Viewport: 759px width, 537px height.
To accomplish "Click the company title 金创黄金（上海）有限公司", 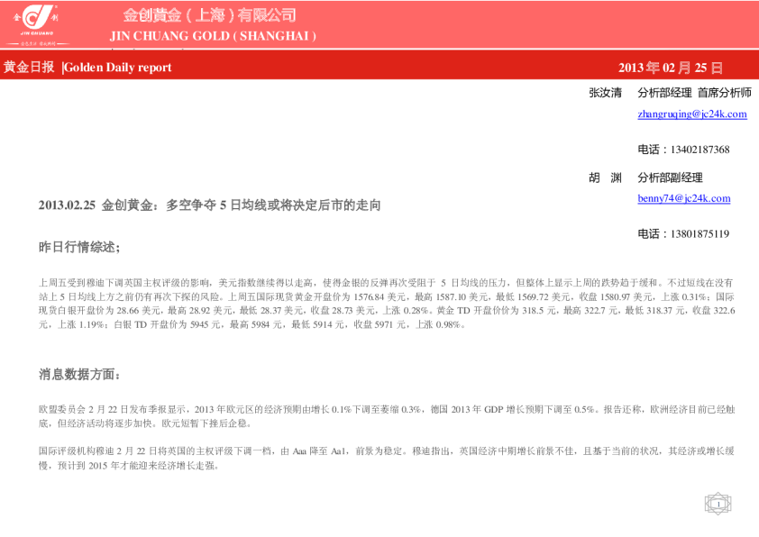I will pos(209,15).
